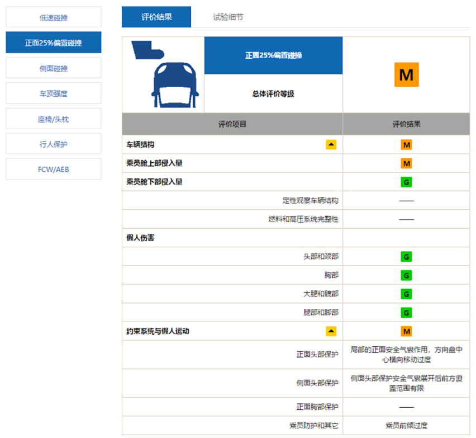Click the blue 正面25%偏置碰撞 table header

coord(274,55)
